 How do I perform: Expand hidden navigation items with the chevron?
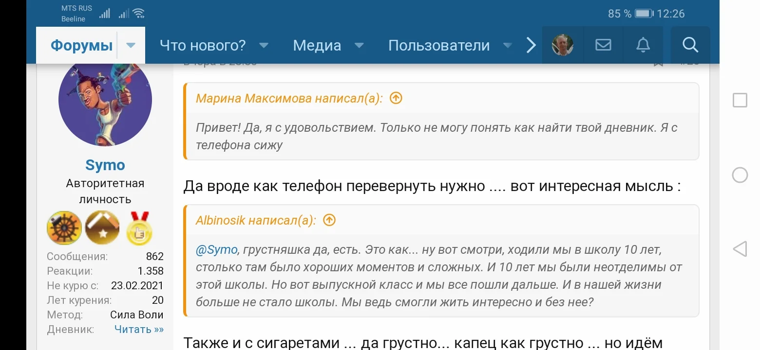click(531, 45)
